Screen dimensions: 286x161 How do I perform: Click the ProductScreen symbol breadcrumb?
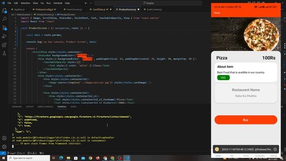(66, 14)
